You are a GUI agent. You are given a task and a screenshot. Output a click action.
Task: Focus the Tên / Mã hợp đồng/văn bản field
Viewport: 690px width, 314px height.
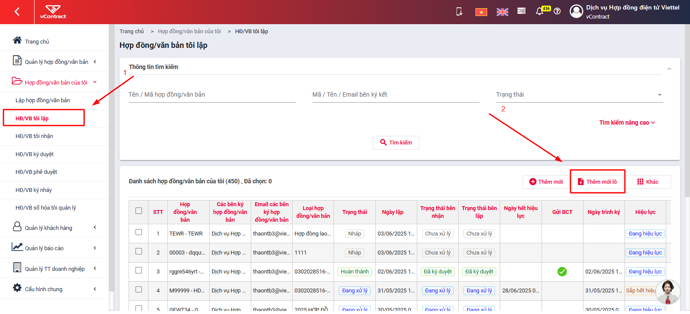212,95
